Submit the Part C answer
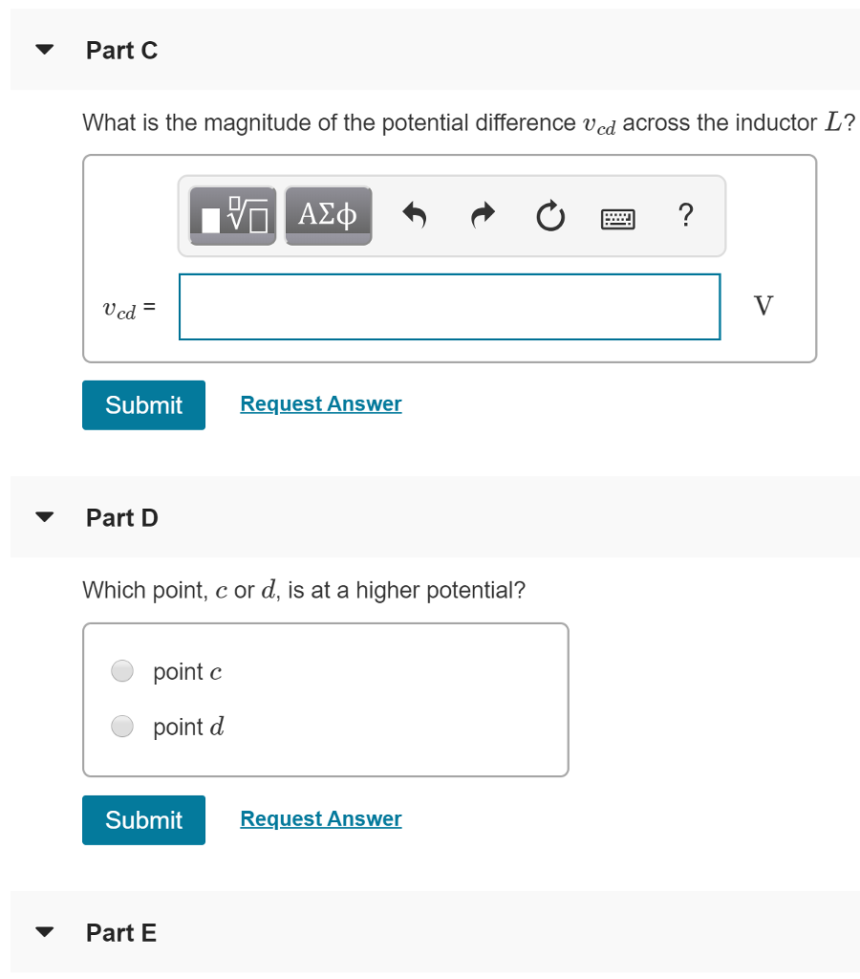This screenshot has width=860, height=979. click(143, 404)
